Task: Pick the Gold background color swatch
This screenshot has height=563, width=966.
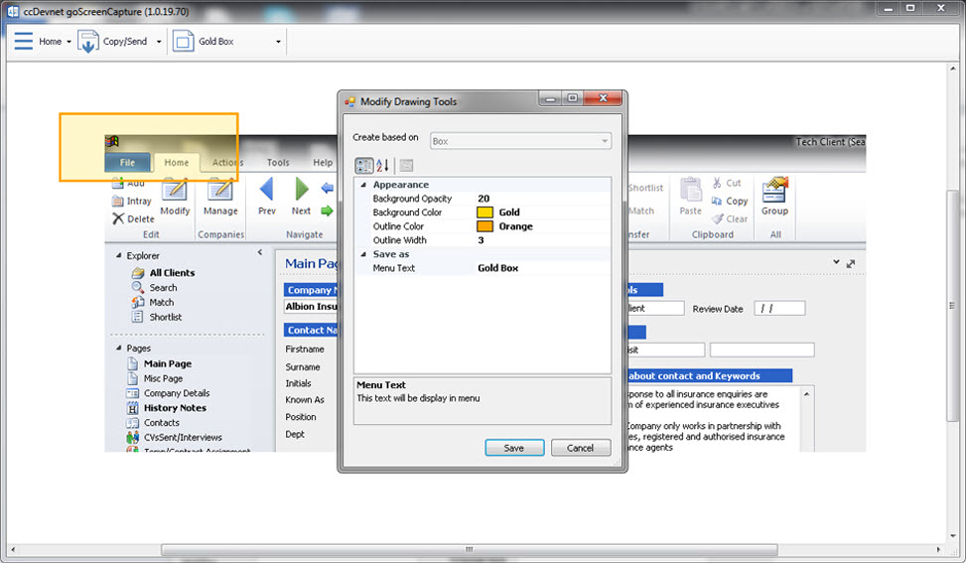Action: (x=484, y=212)
